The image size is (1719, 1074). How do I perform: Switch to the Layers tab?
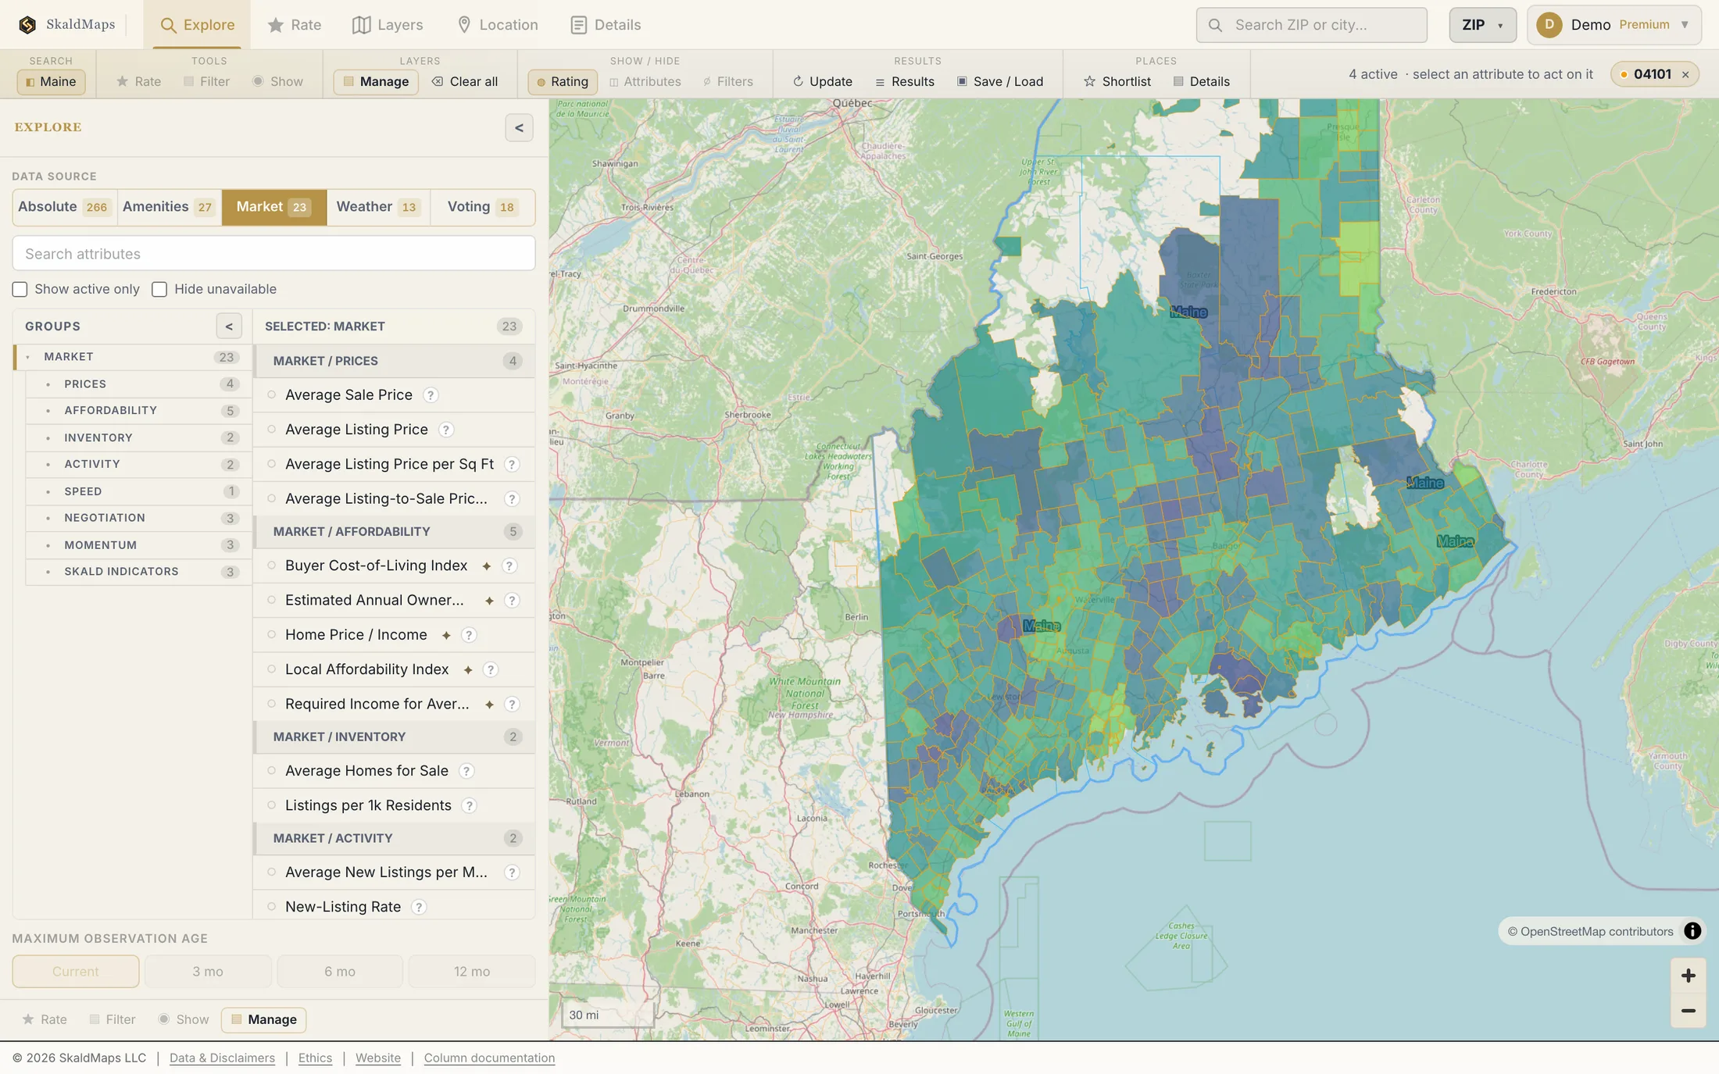(388, 25)
